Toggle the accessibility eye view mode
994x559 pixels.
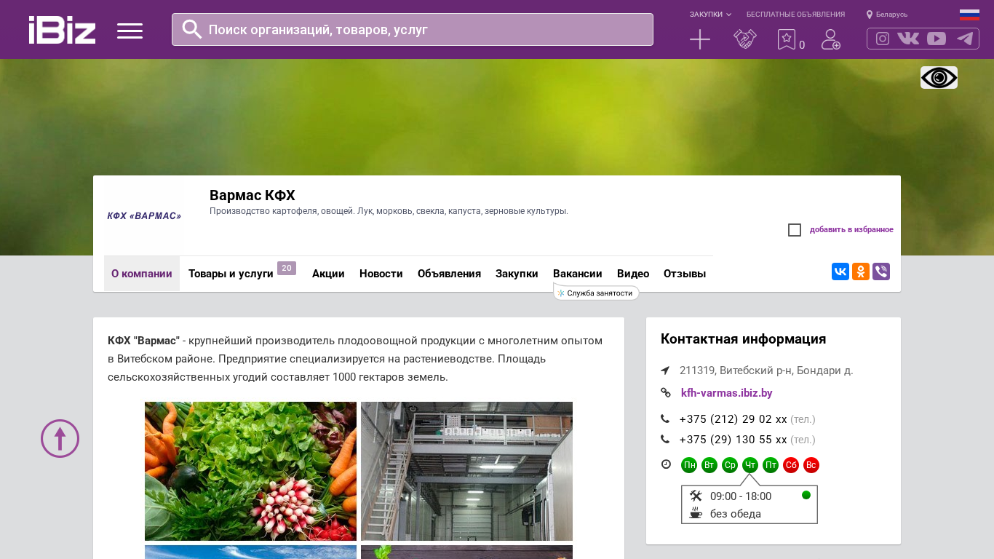pyautogui.click(x=939, y=78)
